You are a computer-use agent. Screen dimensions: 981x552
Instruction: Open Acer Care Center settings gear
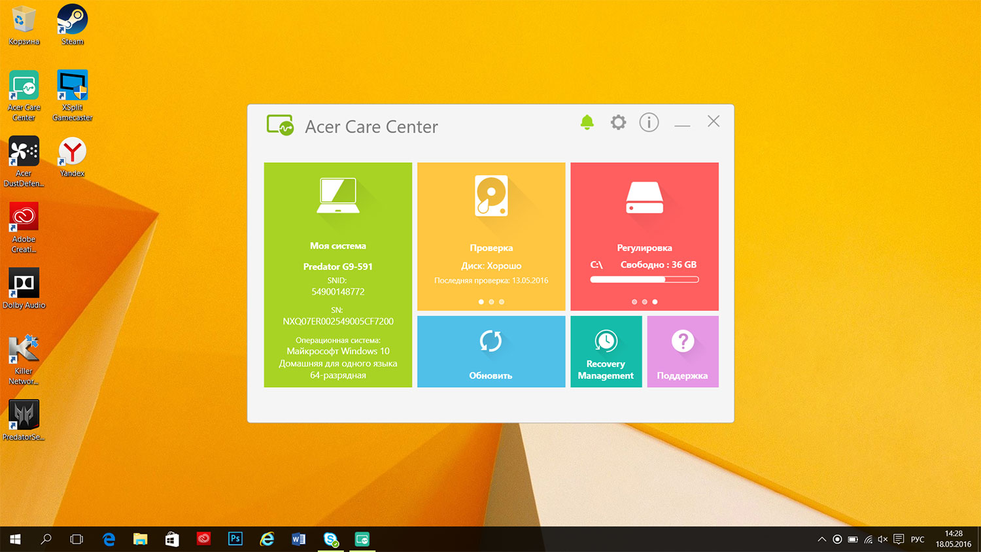click(618, 122)
